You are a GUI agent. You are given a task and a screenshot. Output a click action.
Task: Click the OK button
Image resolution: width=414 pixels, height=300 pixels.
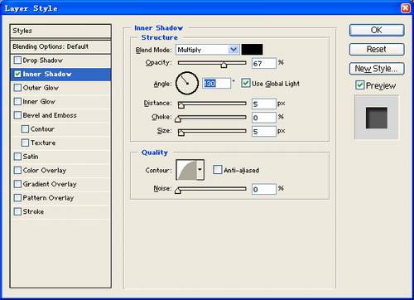[x=377, y=30]
